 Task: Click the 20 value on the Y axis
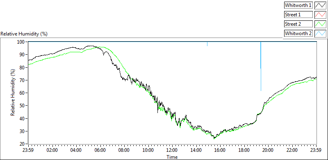pyautogui.click(x=23, y=144)
